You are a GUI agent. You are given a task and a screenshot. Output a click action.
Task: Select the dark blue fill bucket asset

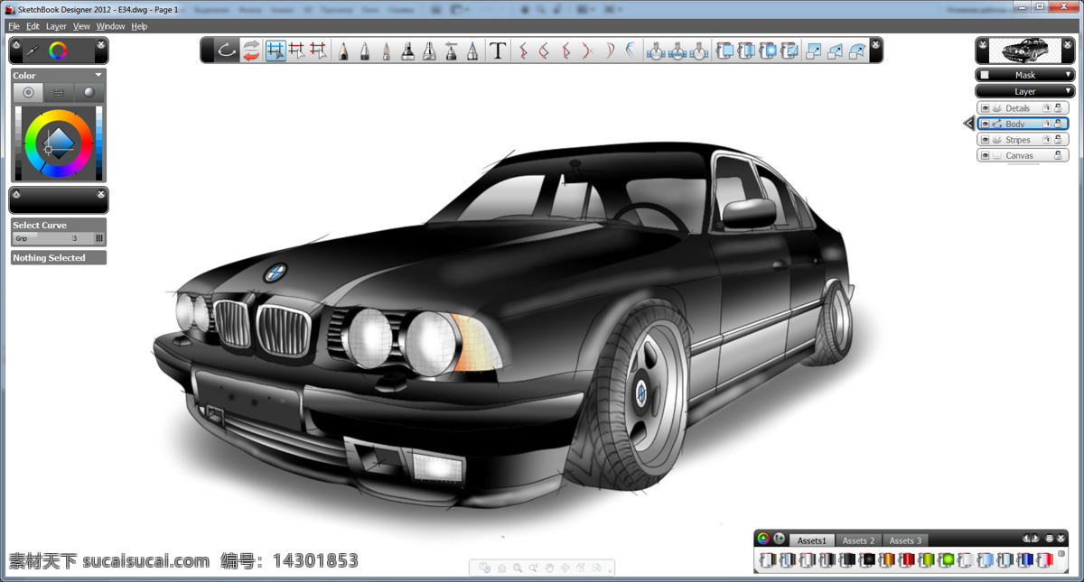[x=1025, y=560]
